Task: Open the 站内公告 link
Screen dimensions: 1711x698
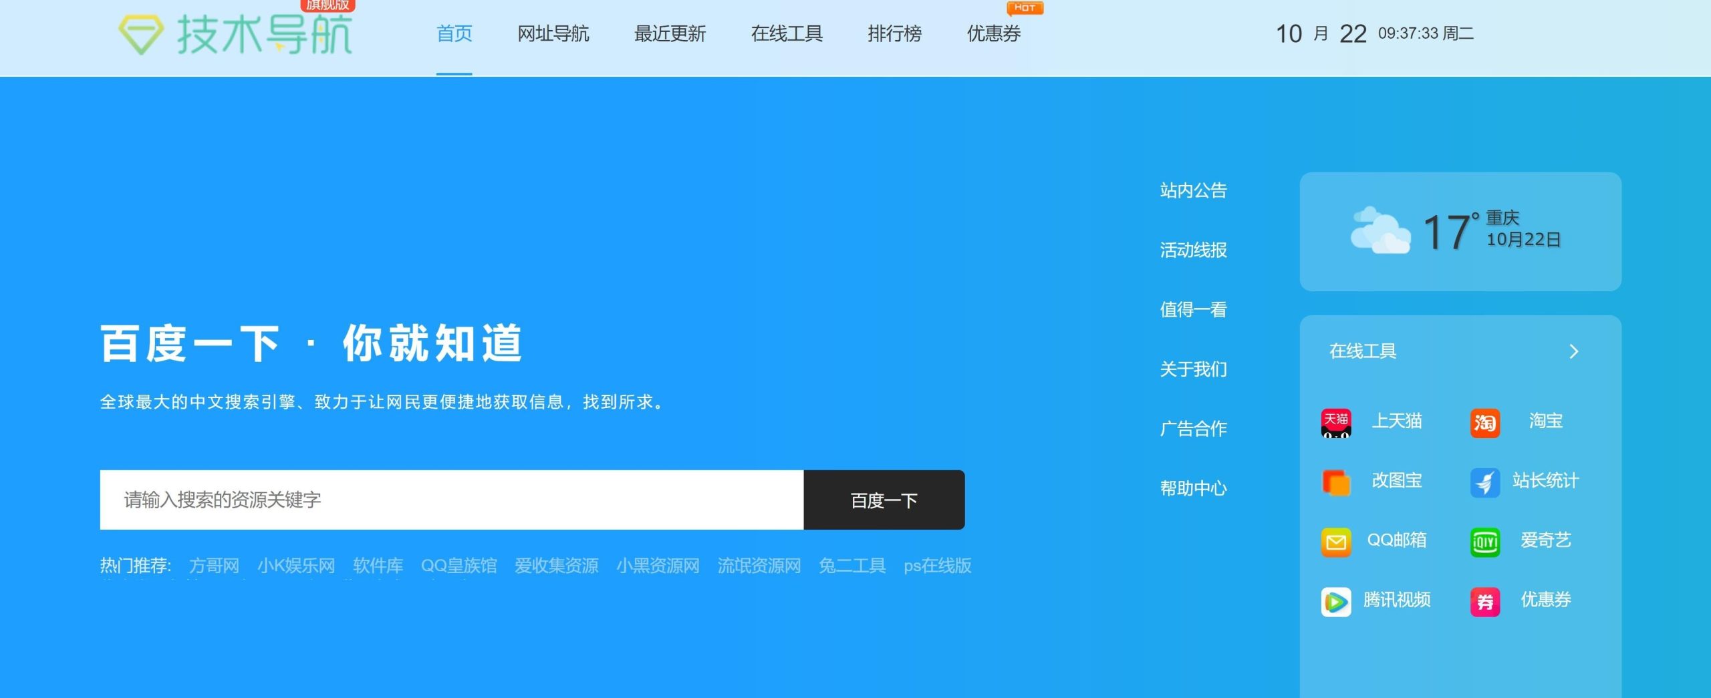Action: pos(1194,190)
